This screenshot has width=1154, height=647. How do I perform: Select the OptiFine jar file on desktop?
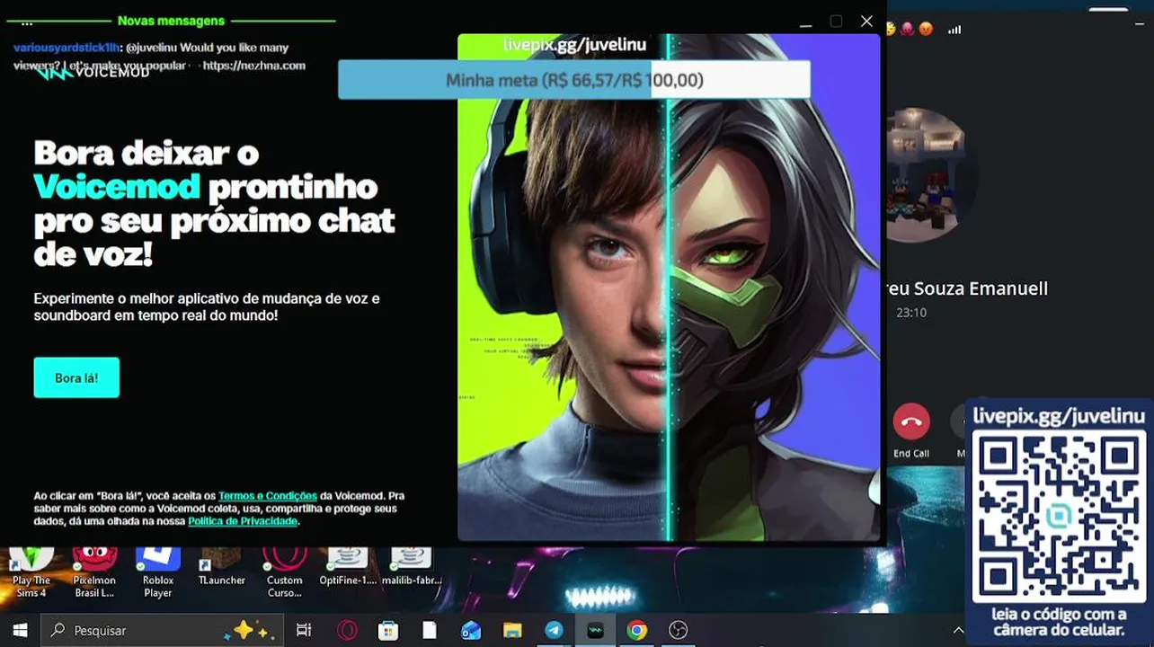tap(348, 568)
